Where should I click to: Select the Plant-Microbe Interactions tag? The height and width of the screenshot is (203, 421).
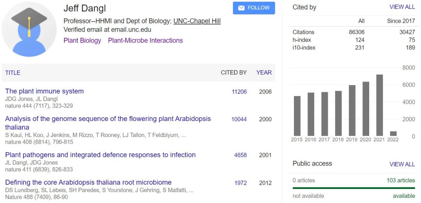(145, 41)
